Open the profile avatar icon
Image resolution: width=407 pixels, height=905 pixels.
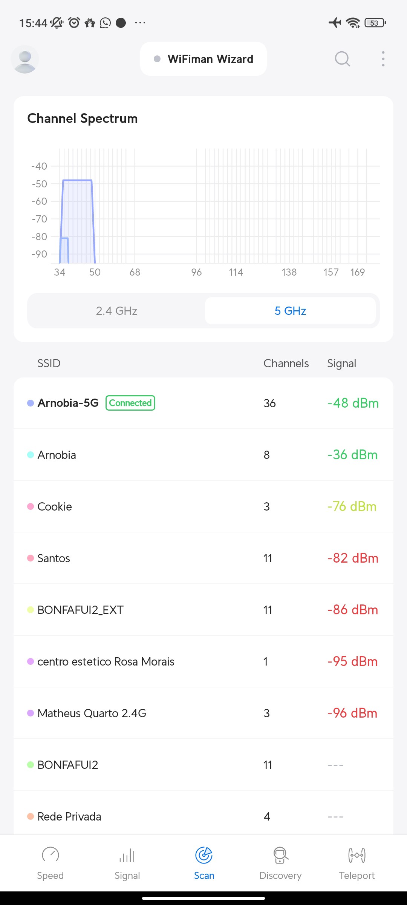(25, 60)
